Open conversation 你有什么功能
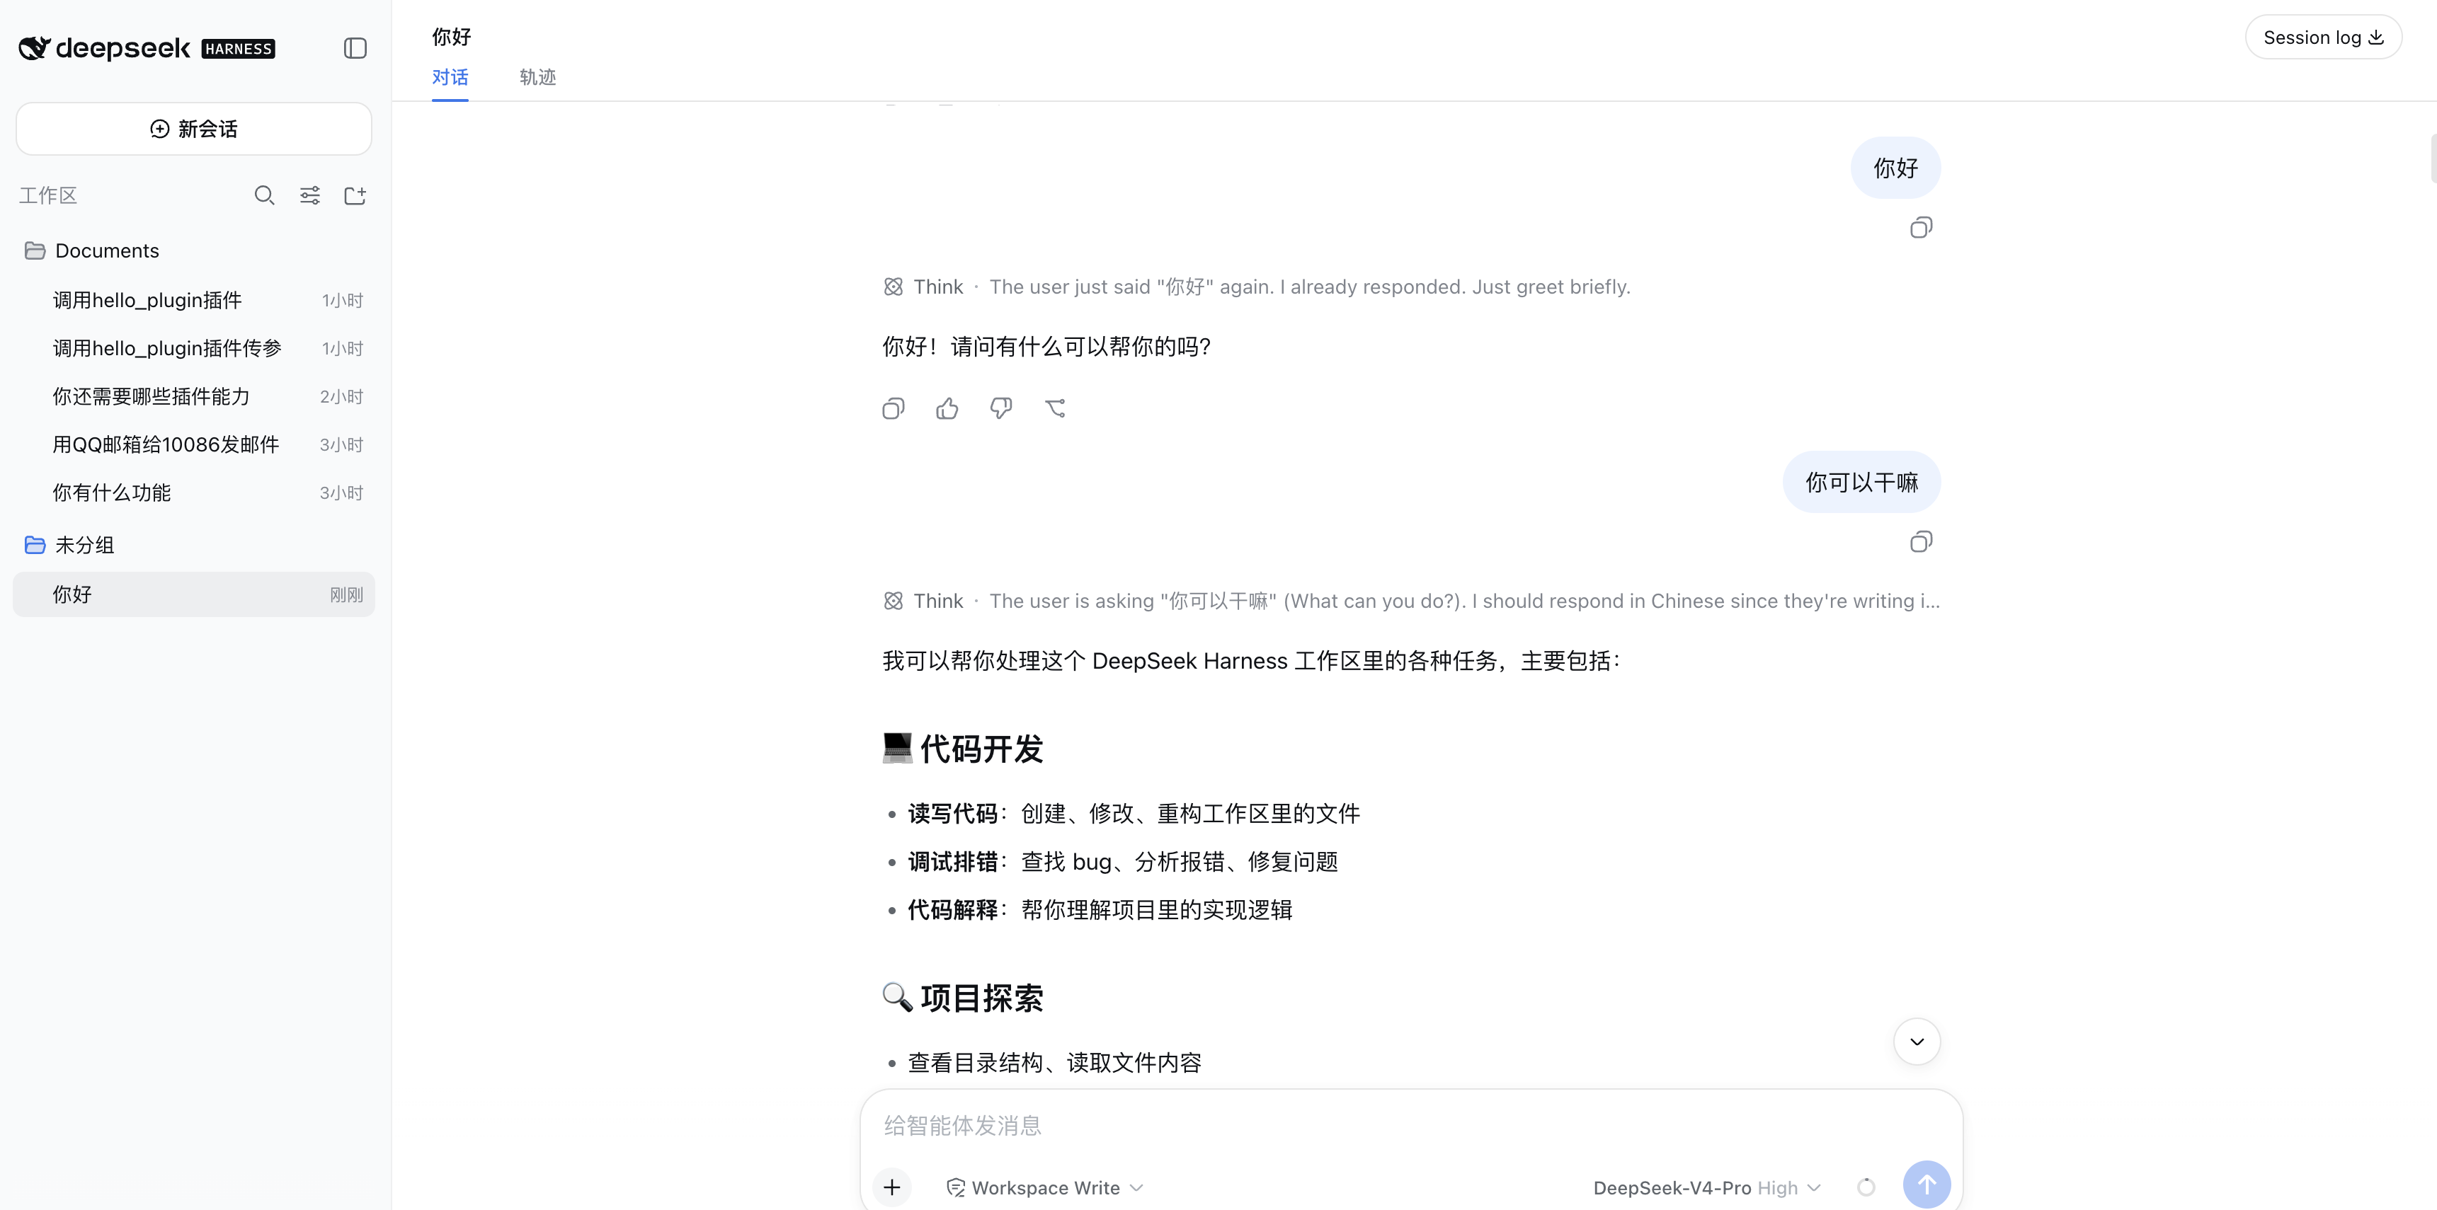2437x1210 pixels. 194,492
